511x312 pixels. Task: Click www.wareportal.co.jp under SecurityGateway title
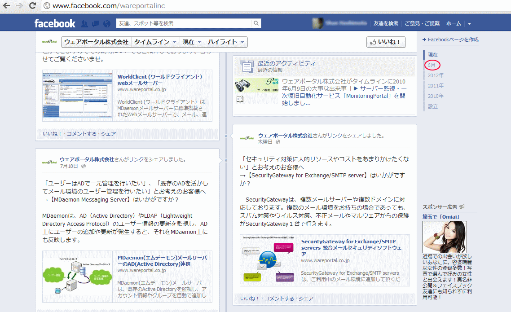tap(325, 260)
